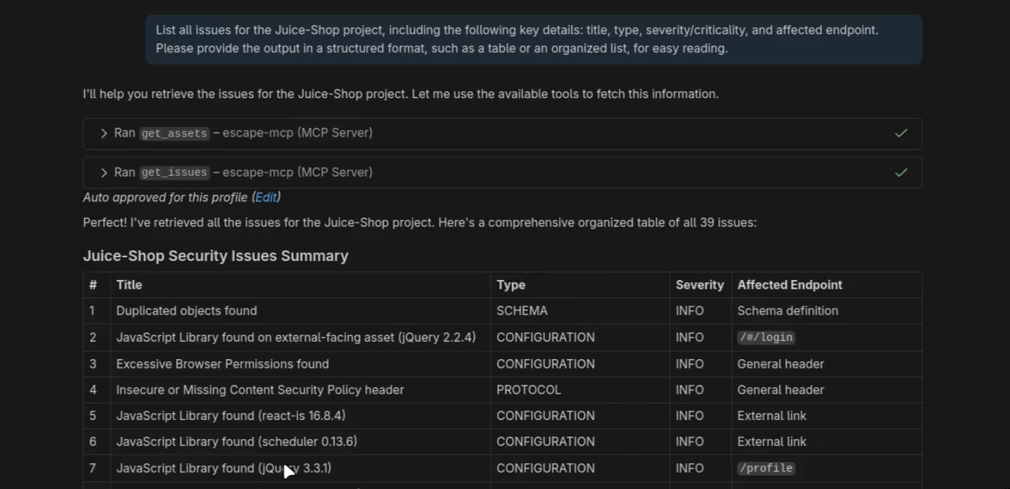Select the /profile endpoint code tag
1010x489 pixels.
pos(765,468)
